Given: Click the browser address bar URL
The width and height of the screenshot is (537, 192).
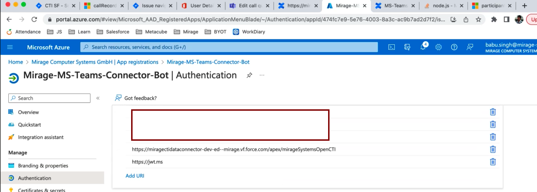Looking at the screenshot, I should point(250,19).
